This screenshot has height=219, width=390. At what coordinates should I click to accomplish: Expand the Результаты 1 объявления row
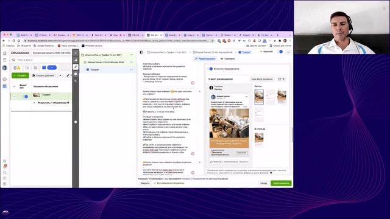pyautogui.click(x=34, y=103)
